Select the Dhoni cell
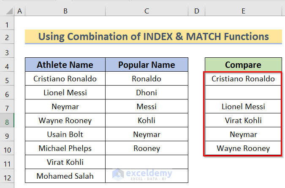285x188 pixels. coord(147,93)
